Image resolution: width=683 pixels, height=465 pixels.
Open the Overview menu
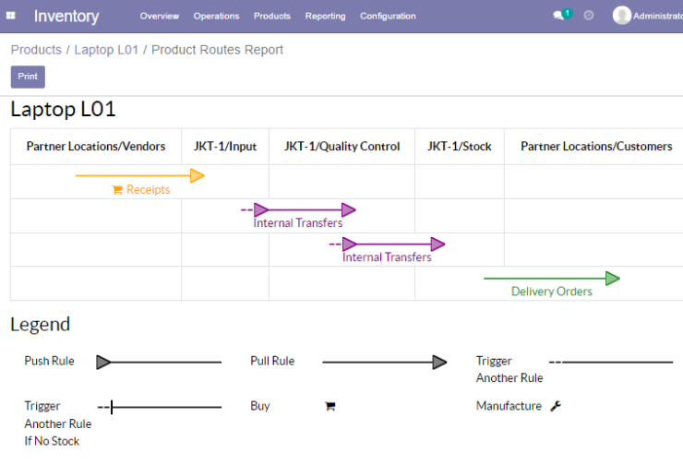160,16
